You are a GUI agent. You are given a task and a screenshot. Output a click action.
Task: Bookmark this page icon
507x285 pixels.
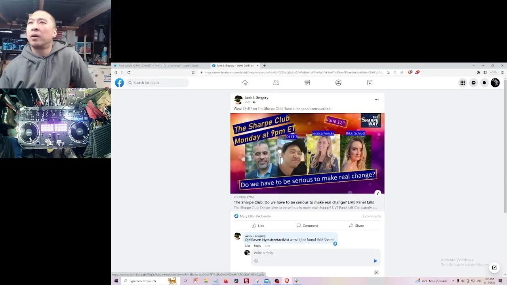point(193,72)
